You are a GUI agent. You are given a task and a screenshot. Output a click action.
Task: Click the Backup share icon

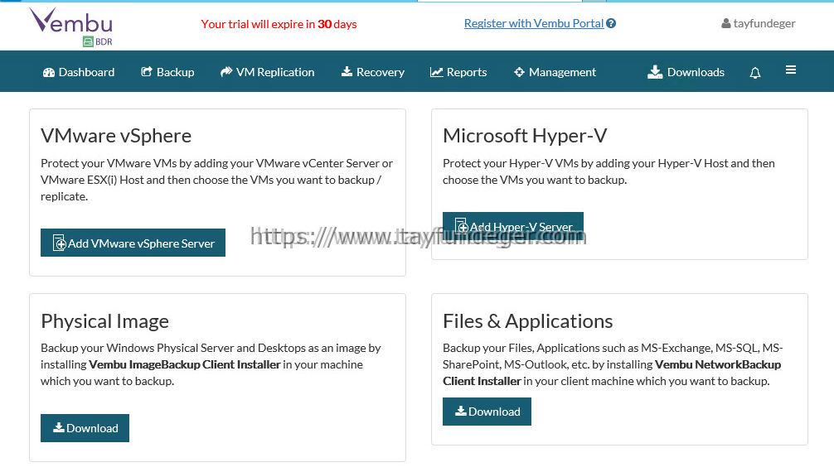click(146, 72)
